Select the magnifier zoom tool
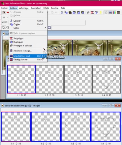This screenshot has width=122, height=145. click(8, 27)
